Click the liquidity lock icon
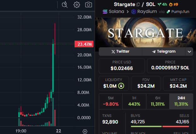The image size is (196, 134). pos(121,86)
